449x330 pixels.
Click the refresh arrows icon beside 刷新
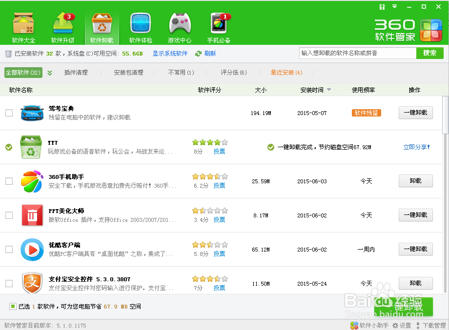198,54
